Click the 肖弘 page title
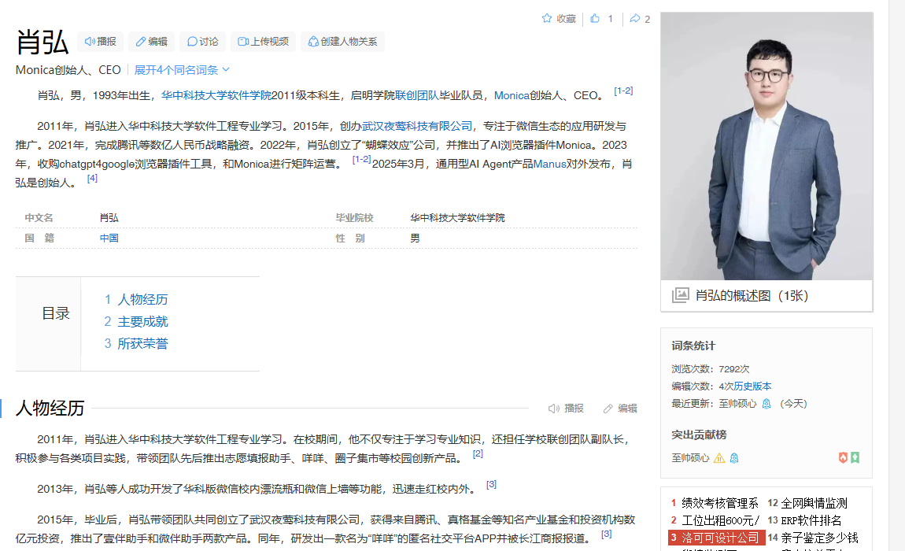This screenshot has height=551, width=905. 42,43
